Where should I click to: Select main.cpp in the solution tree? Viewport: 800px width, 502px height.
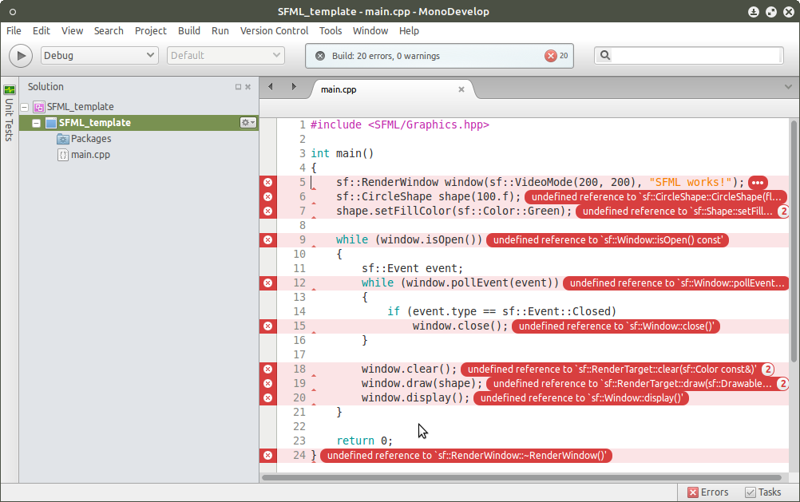tap(90, 155)
